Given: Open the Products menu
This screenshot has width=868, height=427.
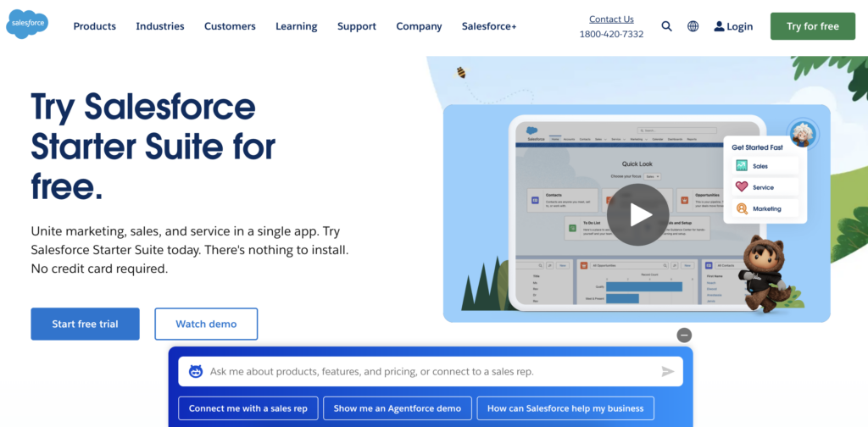Looking at the screenshot, I should click(95, 26).
